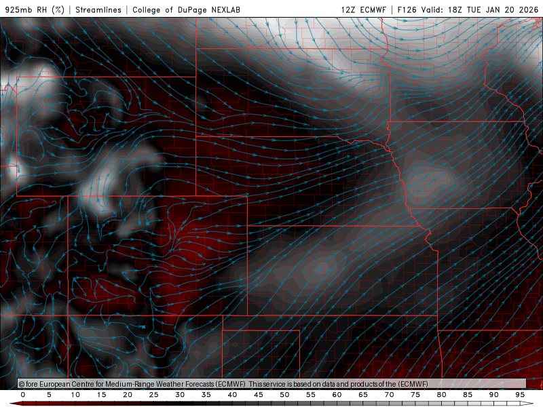The height and width of the screenshot is (407, 543).
Task: Click the "925mb RH (%)" title text
Action: pyautogui.click(x=35, y=9)
